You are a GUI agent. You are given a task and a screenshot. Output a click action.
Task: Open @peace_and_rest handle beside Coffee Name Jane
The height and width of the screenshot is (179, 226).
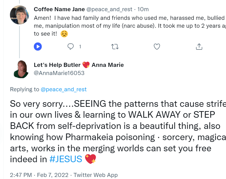pos(109,9)
